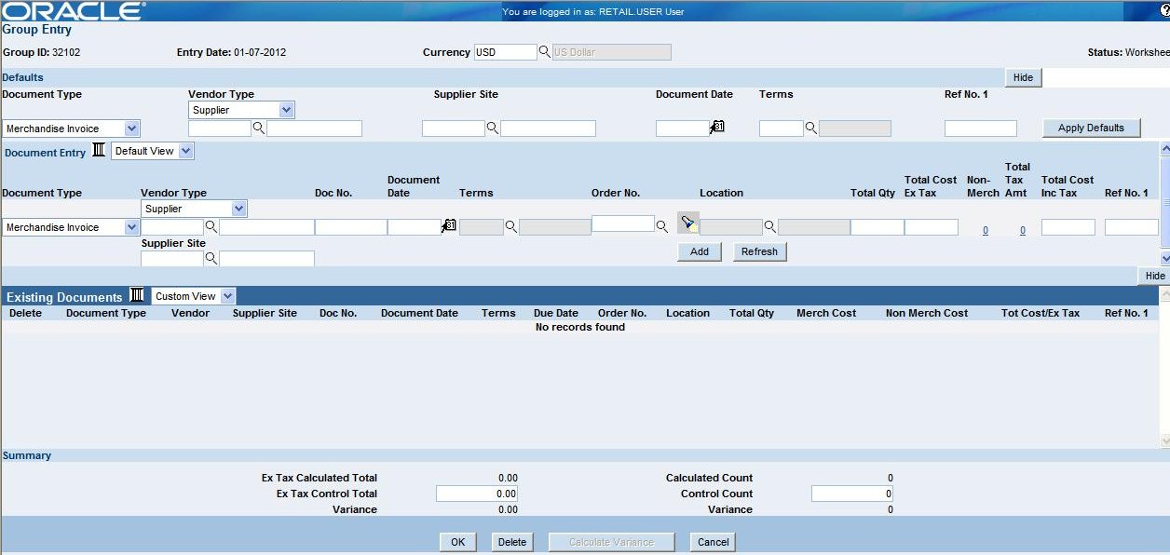The height and width of the screenshot is (555, 1170).
Task: Focus the Total Cost Inc Tax field
Action: (1068, 227)
